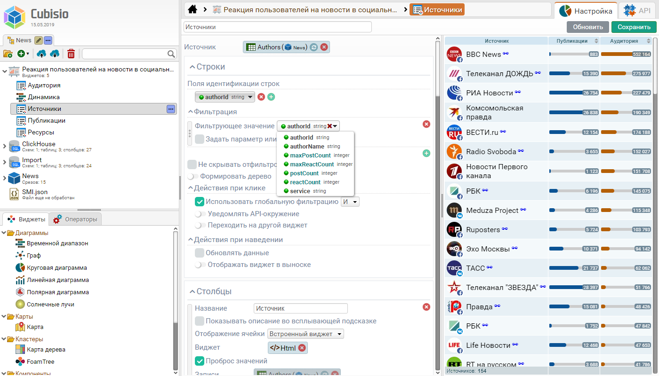This screenshot has width=659, height=376.
Task: Remove the authorId row identification field
Action: tap(261, 97)
